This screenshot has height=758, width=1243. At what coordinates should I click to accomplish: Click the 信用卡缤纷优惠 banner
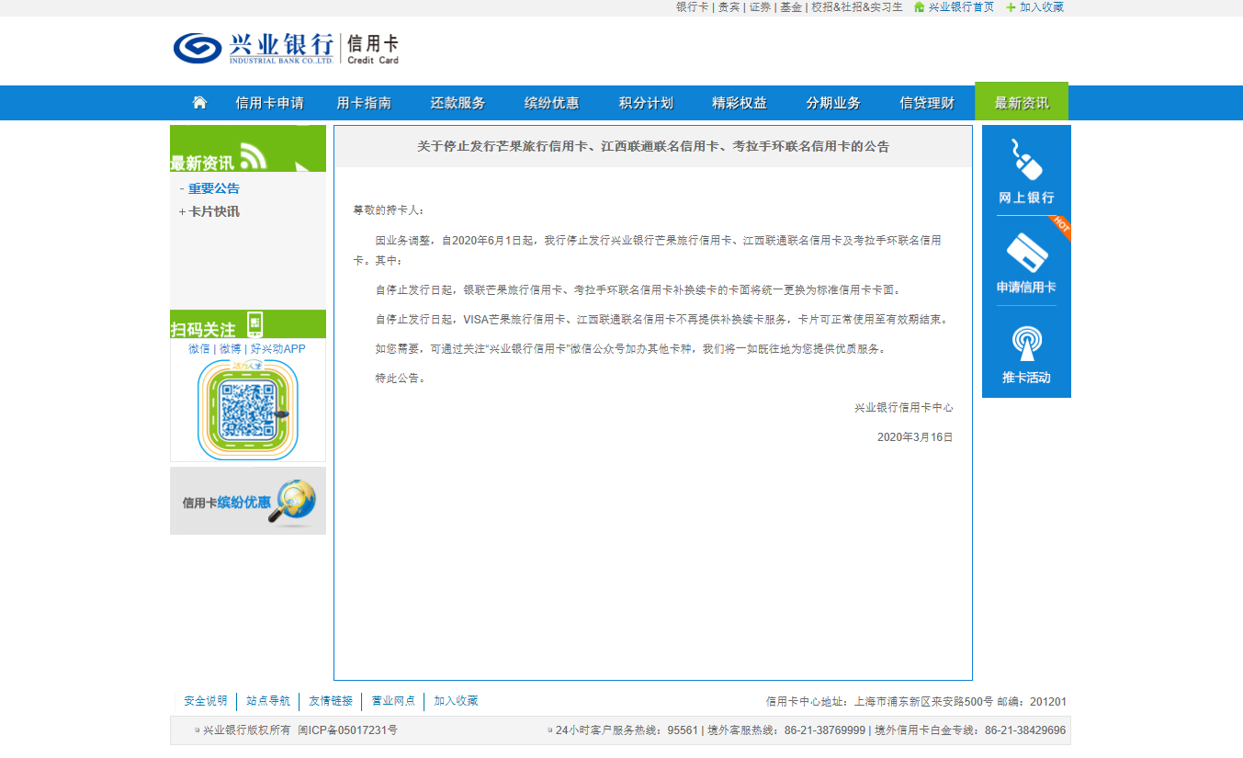click(x=248, y=501)
